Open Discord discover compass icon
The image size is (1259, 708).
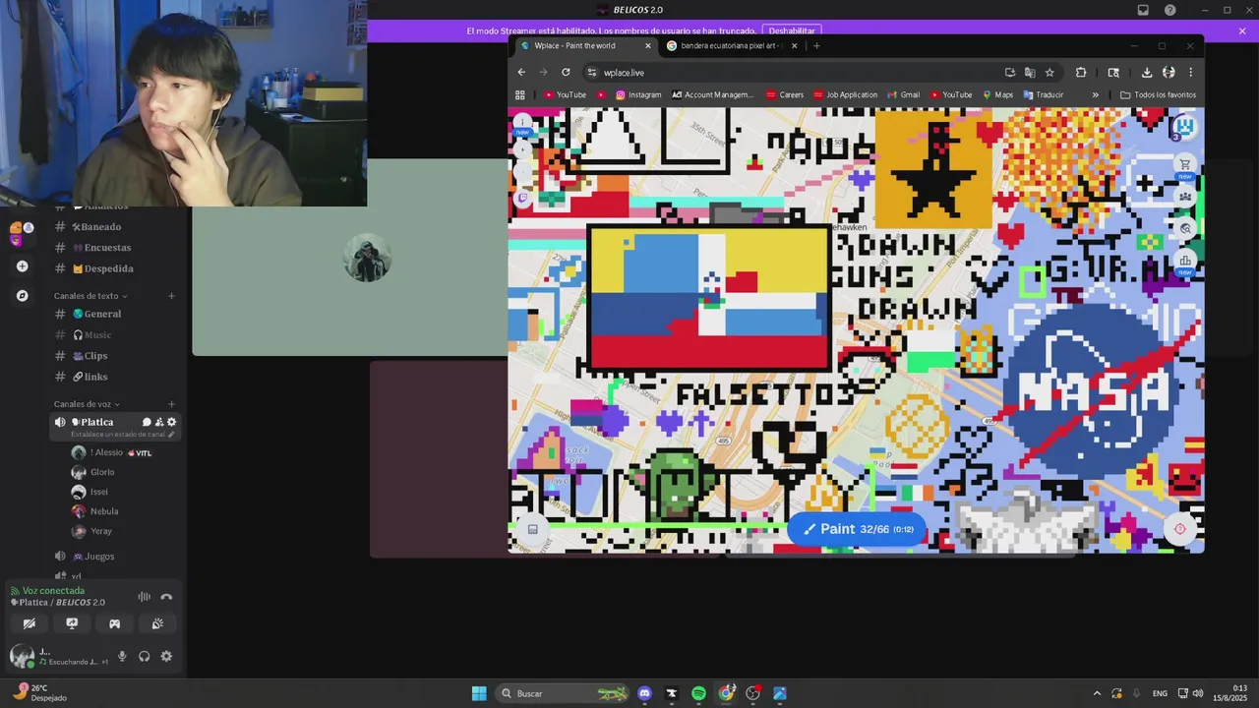[x=22, y=295]
